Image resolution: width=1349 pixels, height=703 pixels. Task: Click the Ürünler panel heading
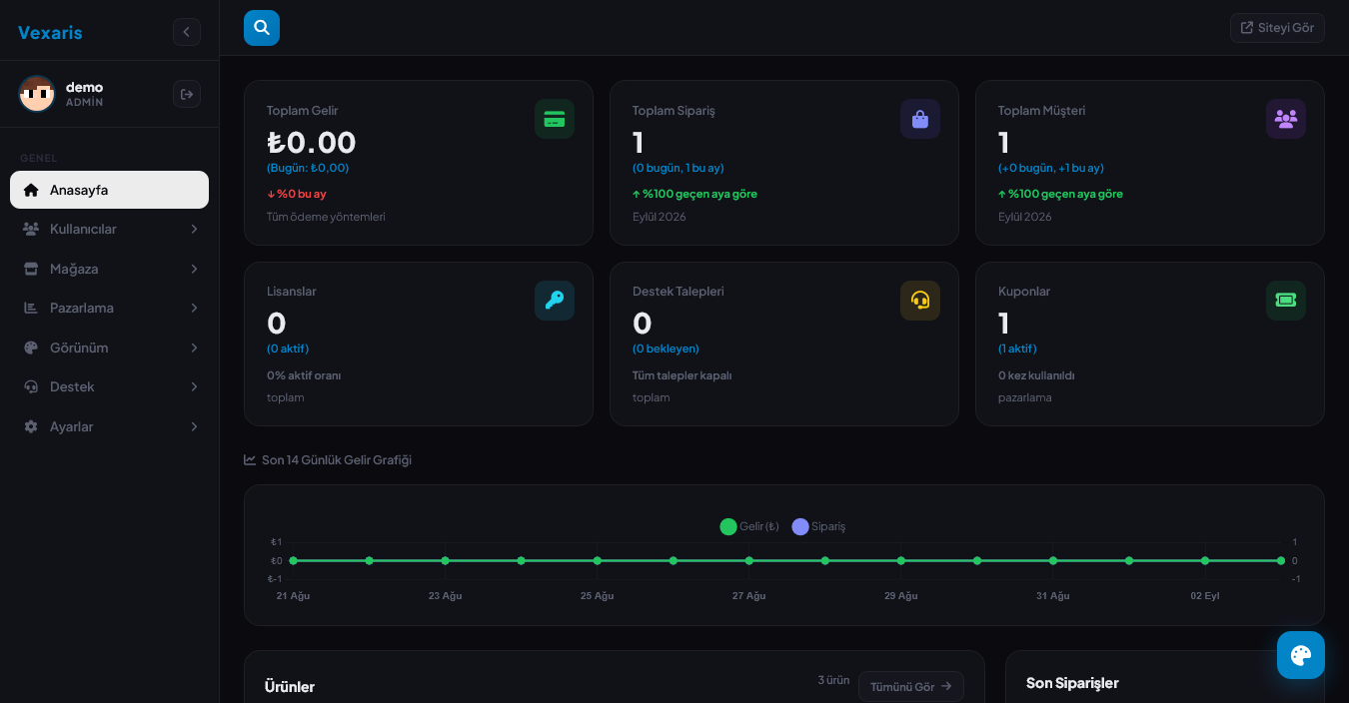pos(290,687)
